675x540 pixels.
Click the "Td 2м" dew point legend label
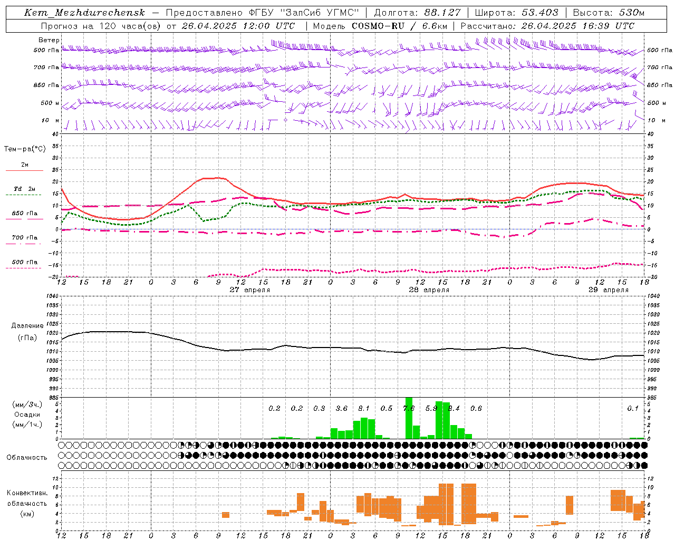coord(24,189)
